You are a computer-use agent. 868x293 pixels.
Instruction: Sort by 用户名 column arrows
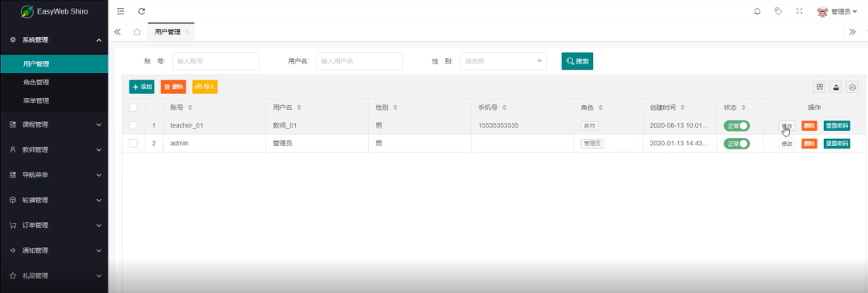coord(299,108)
